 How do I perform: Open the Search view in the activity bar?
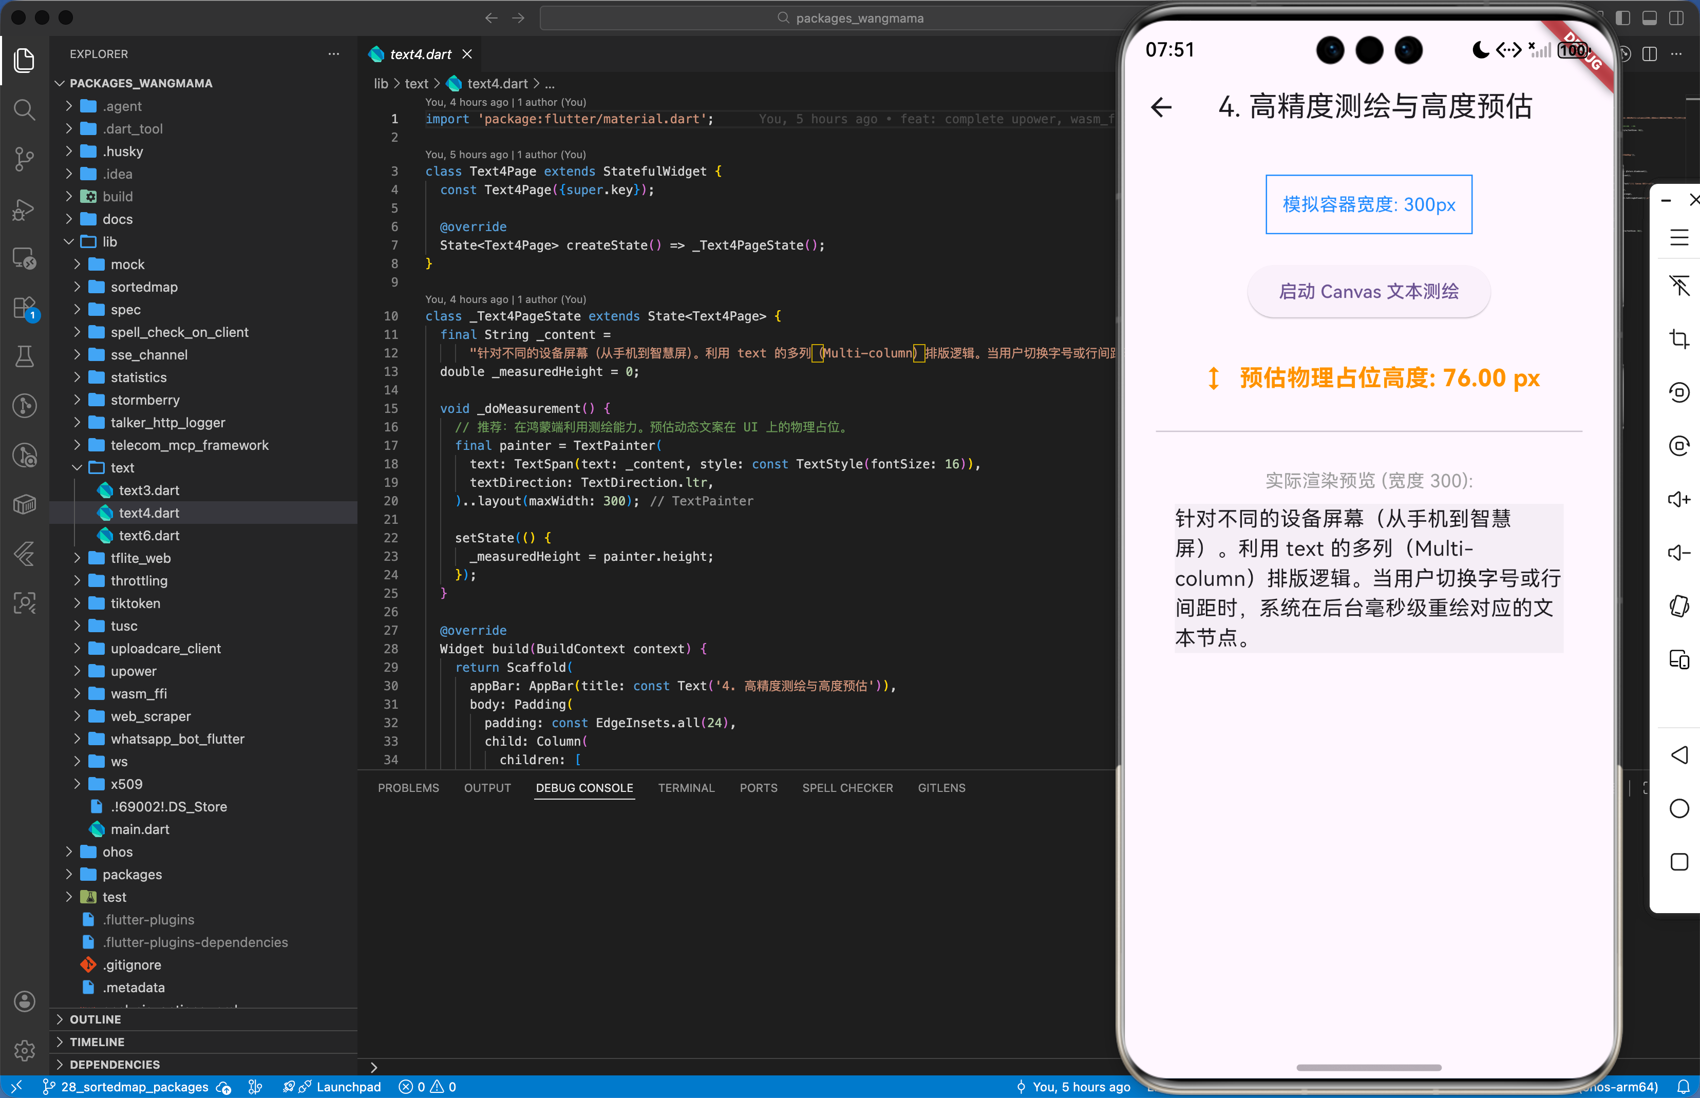pyautogui.click(x=24, y=110)
